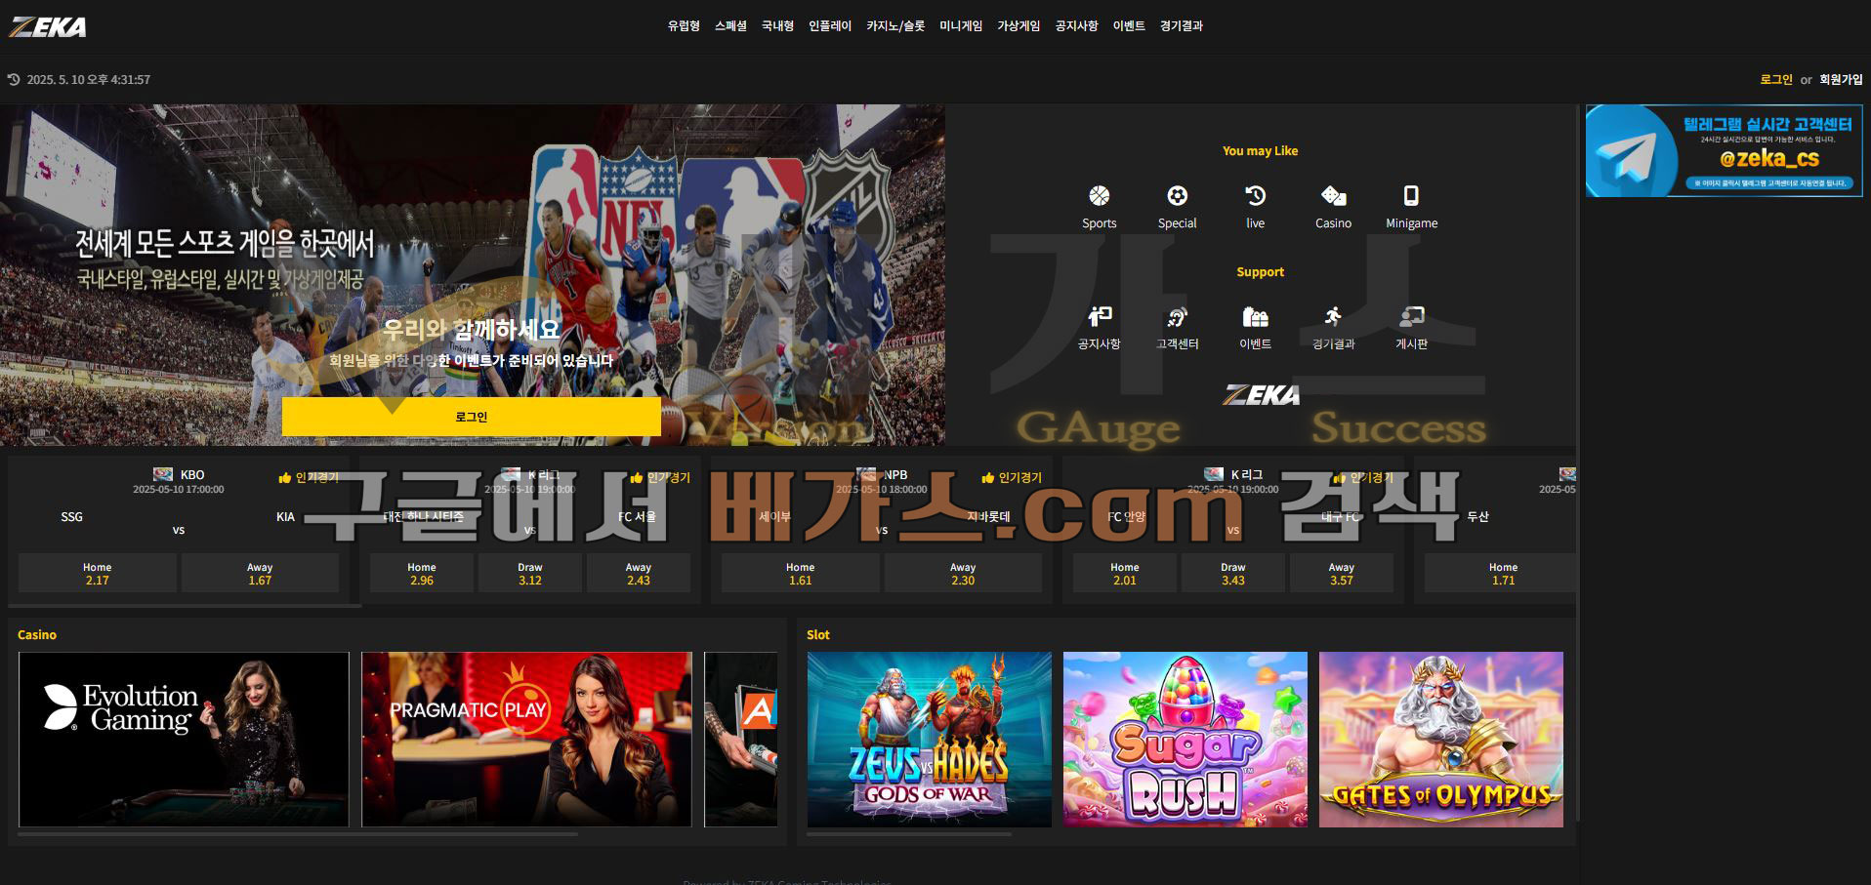Select Away 2.43 odds
Image resolution: width=1871 pixels, height=885 pixels.
coord(639,573)
